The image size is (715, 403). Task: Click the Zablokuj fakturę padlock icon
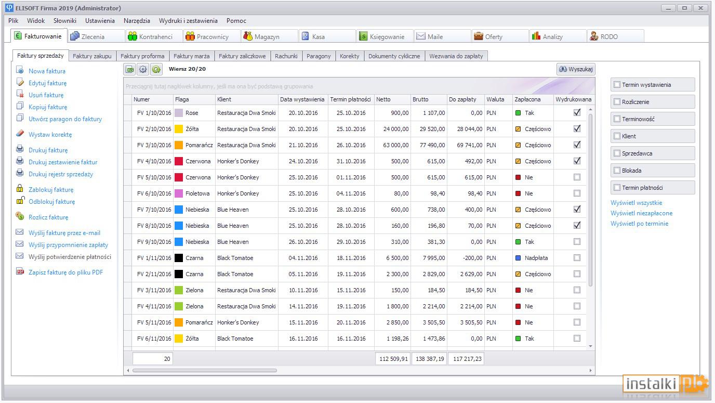[x=20, y=189]
